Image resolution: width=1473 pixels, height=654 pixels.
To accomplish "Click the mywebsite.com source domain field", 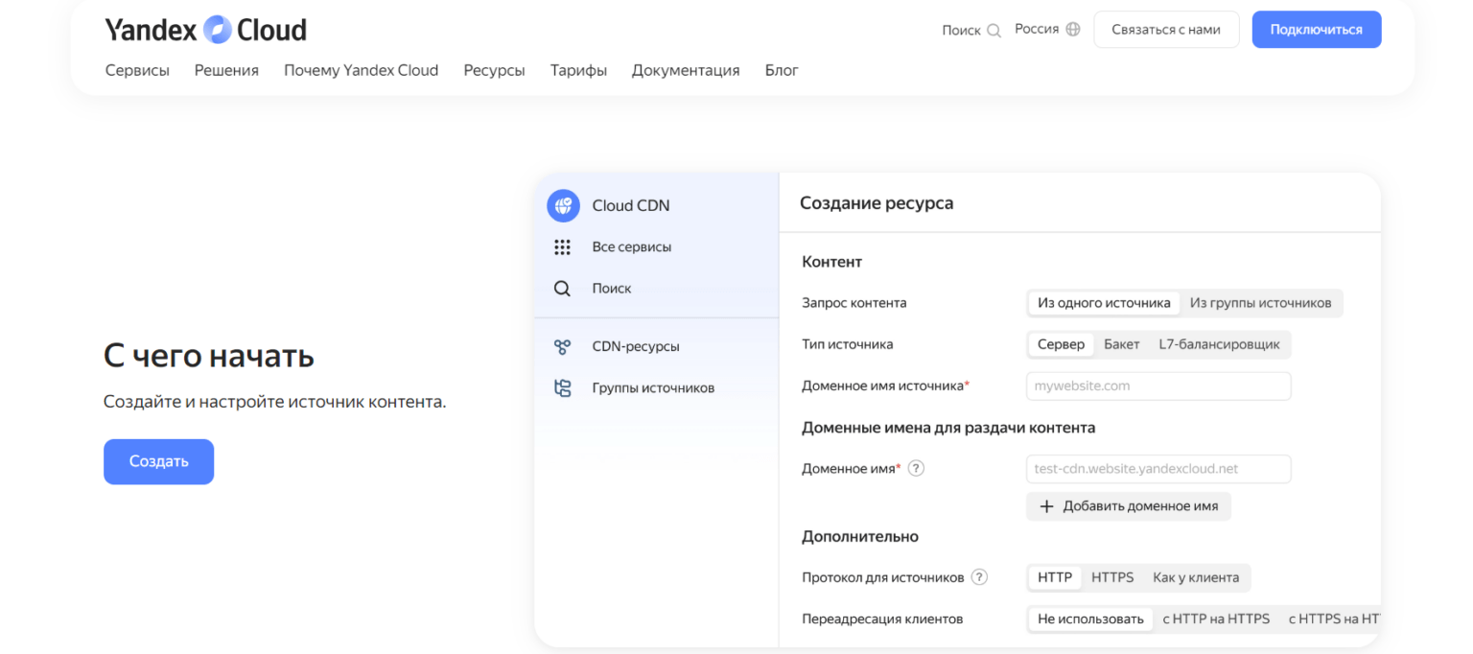I will [x=1157, y=385].
